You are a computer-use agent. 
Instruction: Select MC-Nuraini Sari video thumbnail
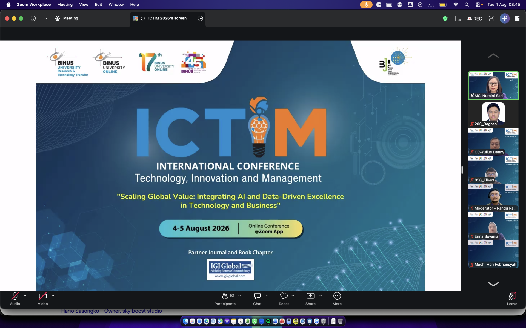click(x=493, y=86)
